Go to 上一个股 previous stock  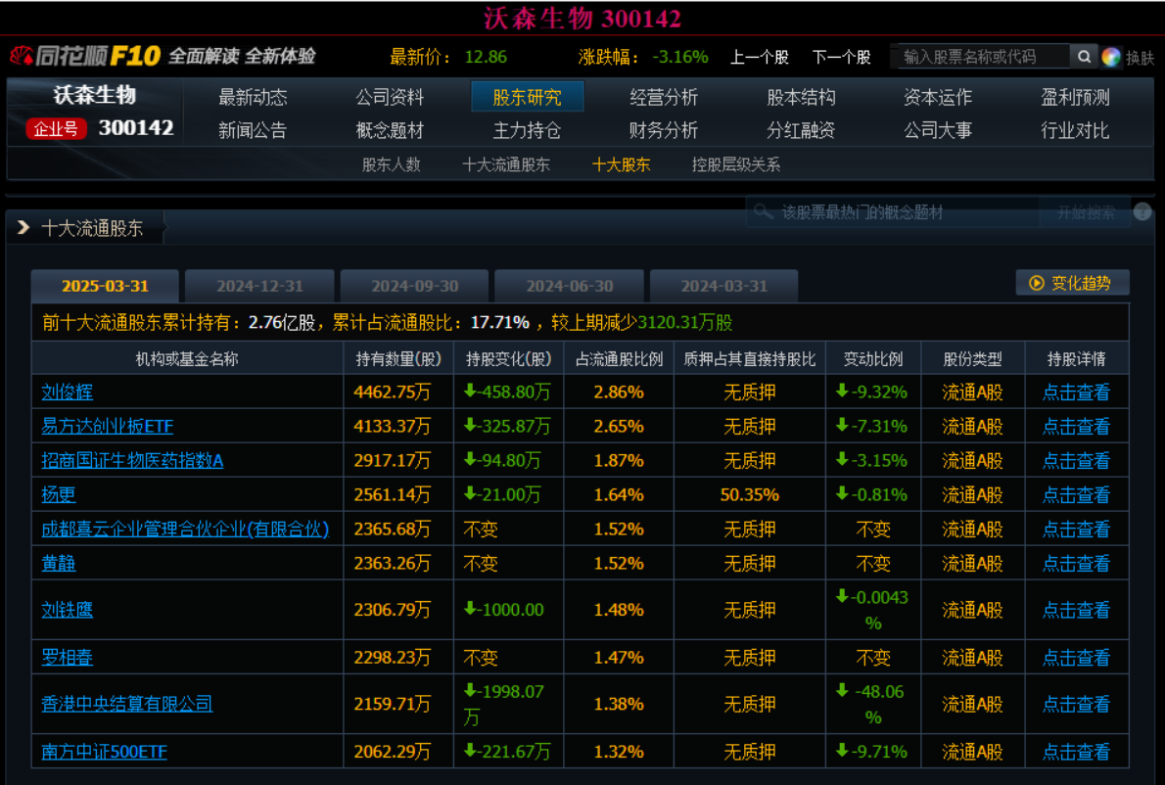760,57
